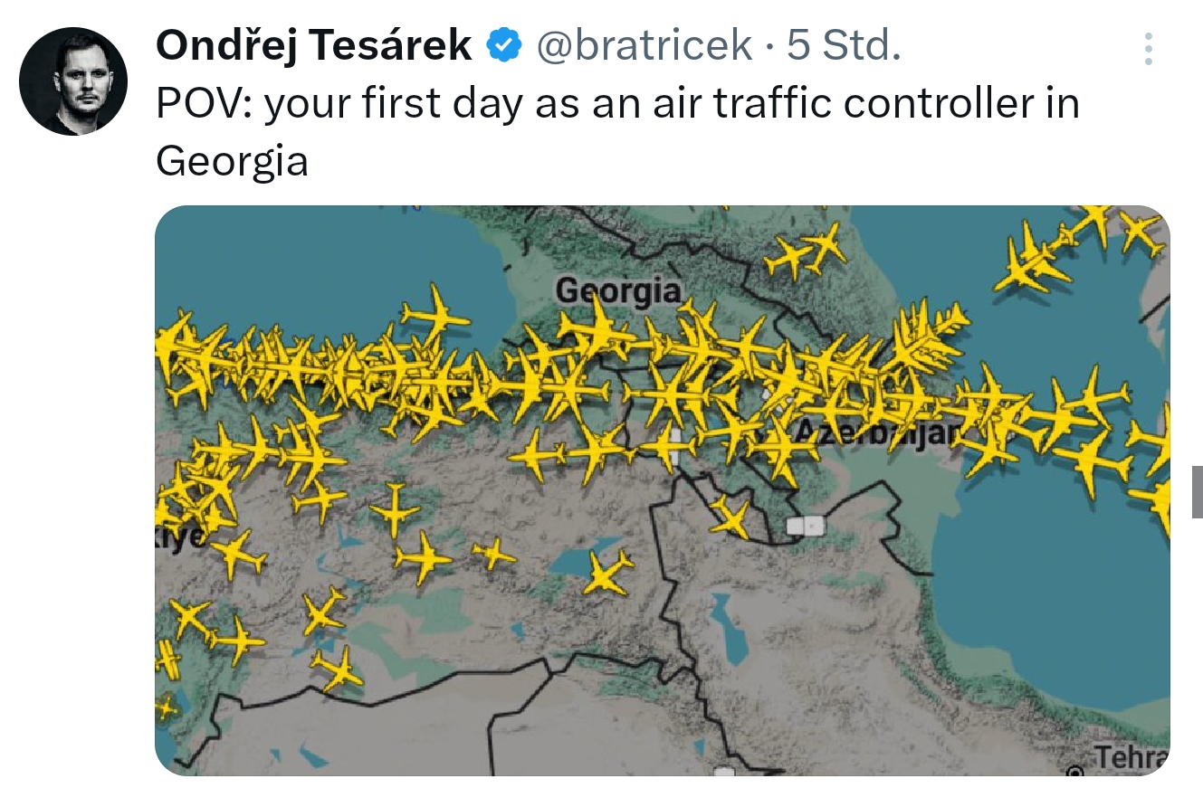Click the Tehran city dot marker

pyautogui.click(x=1076, y=774)
